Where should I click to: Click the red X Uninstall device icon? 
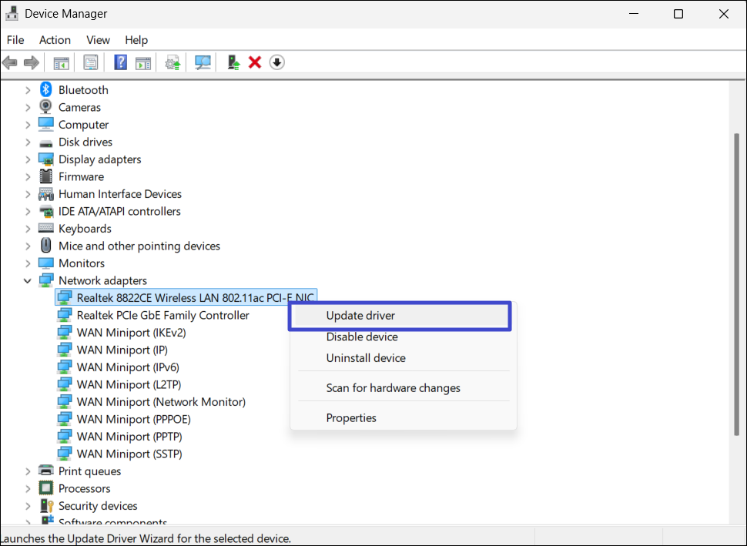point(255,62)
